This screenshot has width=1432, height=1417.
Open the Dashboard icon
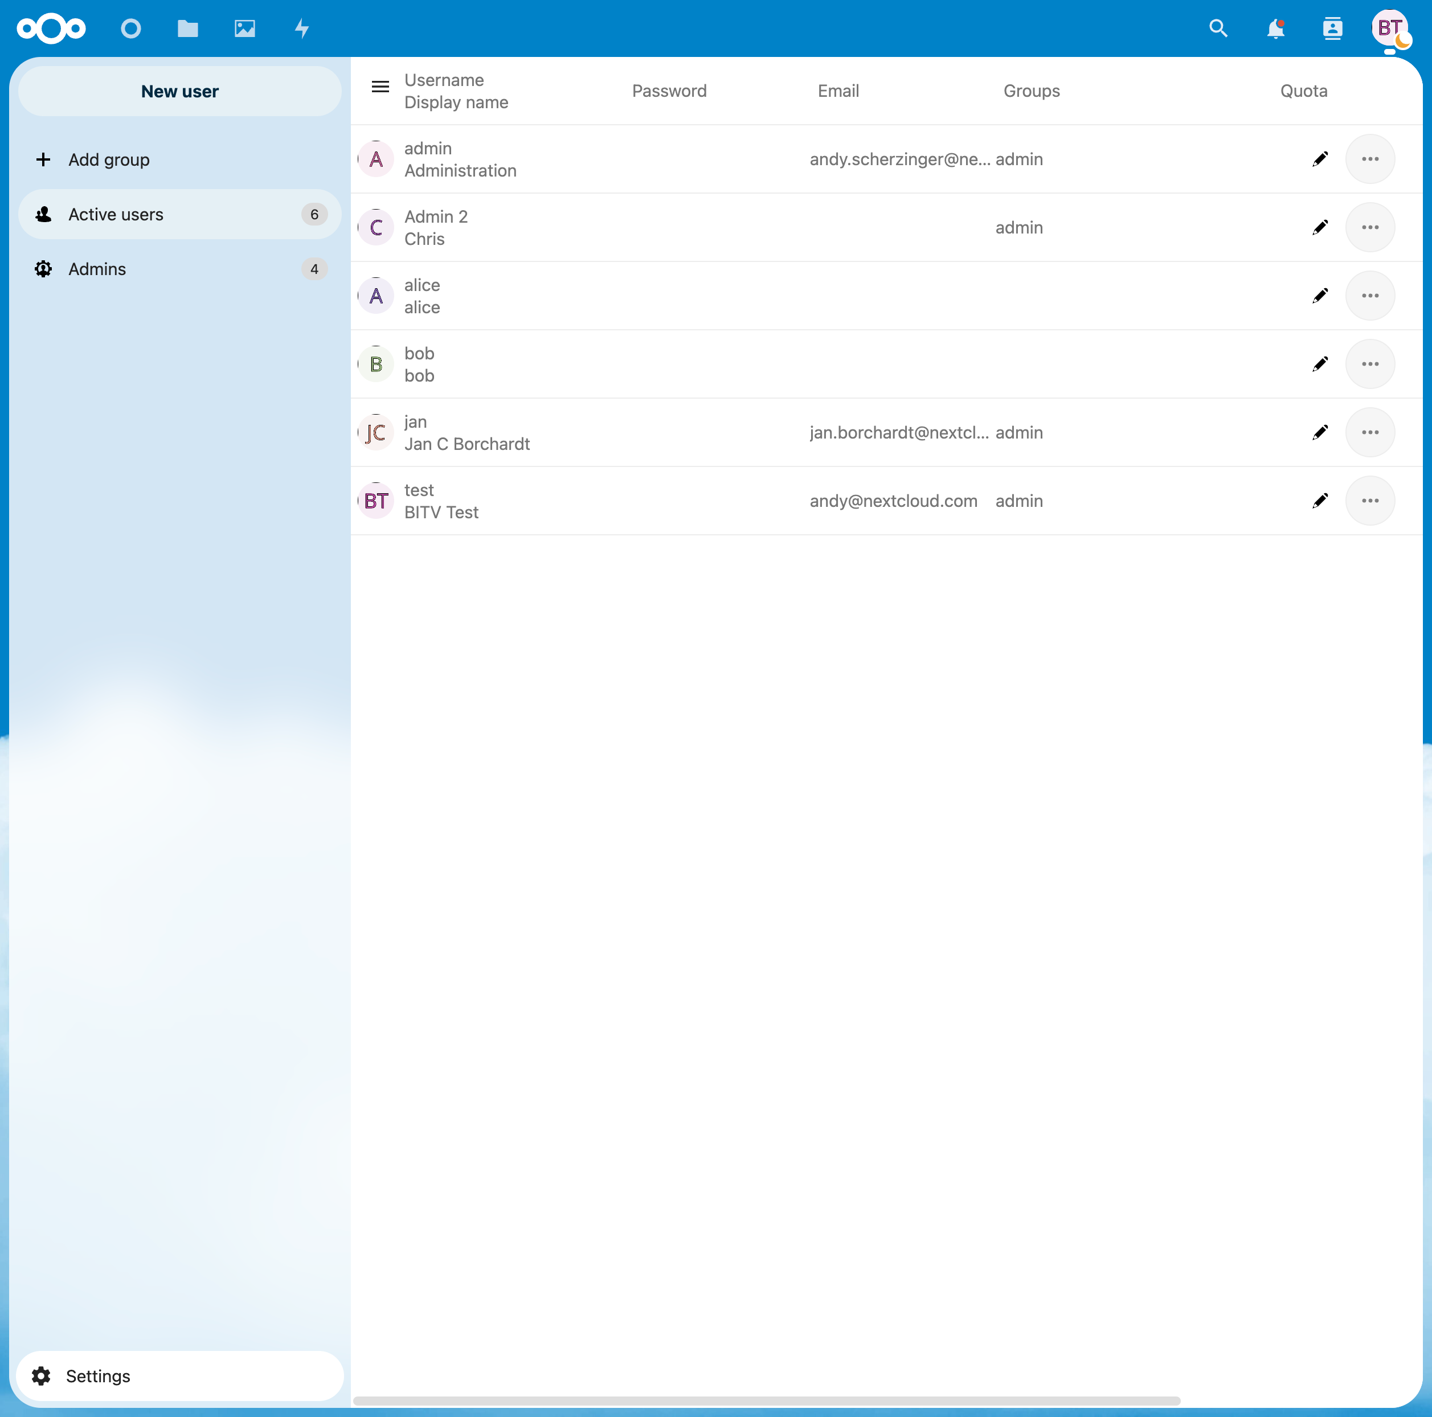[x=130, y=29]
